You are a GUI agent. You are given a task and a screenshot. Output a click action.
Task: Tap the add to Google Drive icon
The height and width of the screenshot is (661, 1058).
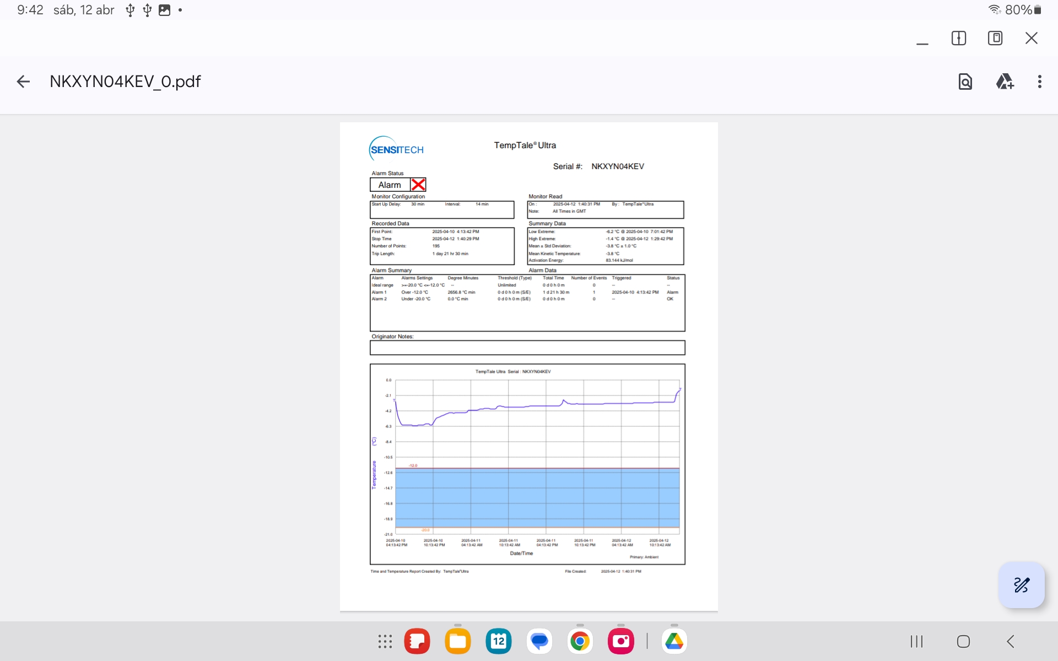1005,82
